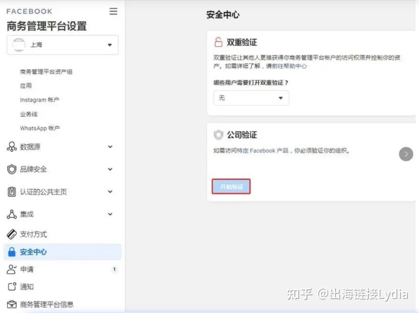Open the 双重验证 user selection dropdown
Image resolution: width=419 pixels, height=313 pixels.
click(251, 98)
